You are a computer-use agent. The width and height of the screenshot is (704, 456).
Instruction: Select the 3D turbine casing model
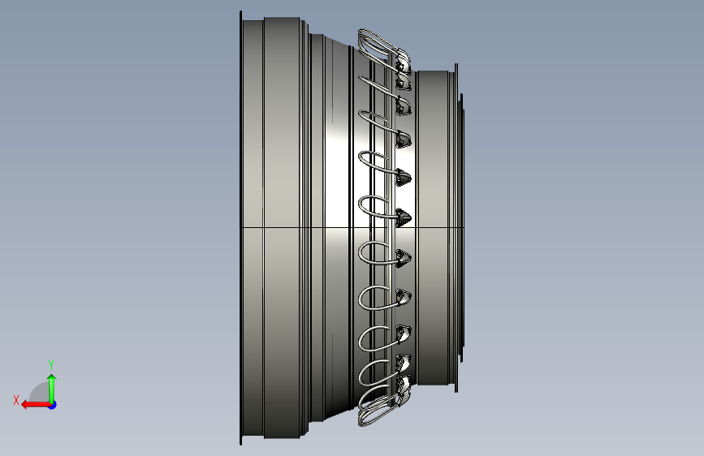(352, 228)
